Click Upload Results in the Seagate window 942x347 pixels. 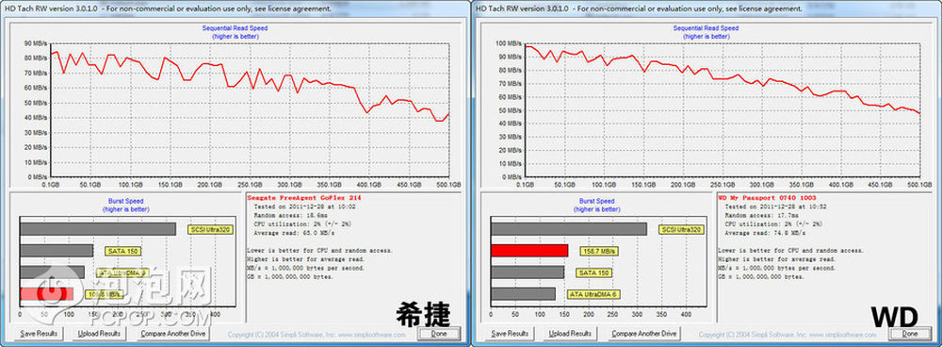99,333
